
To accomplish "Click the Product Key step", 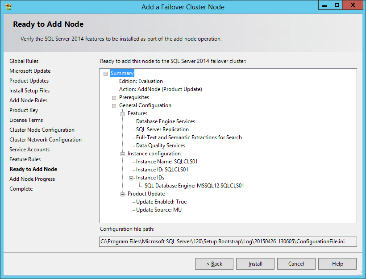I will click(x=24, y=110).
